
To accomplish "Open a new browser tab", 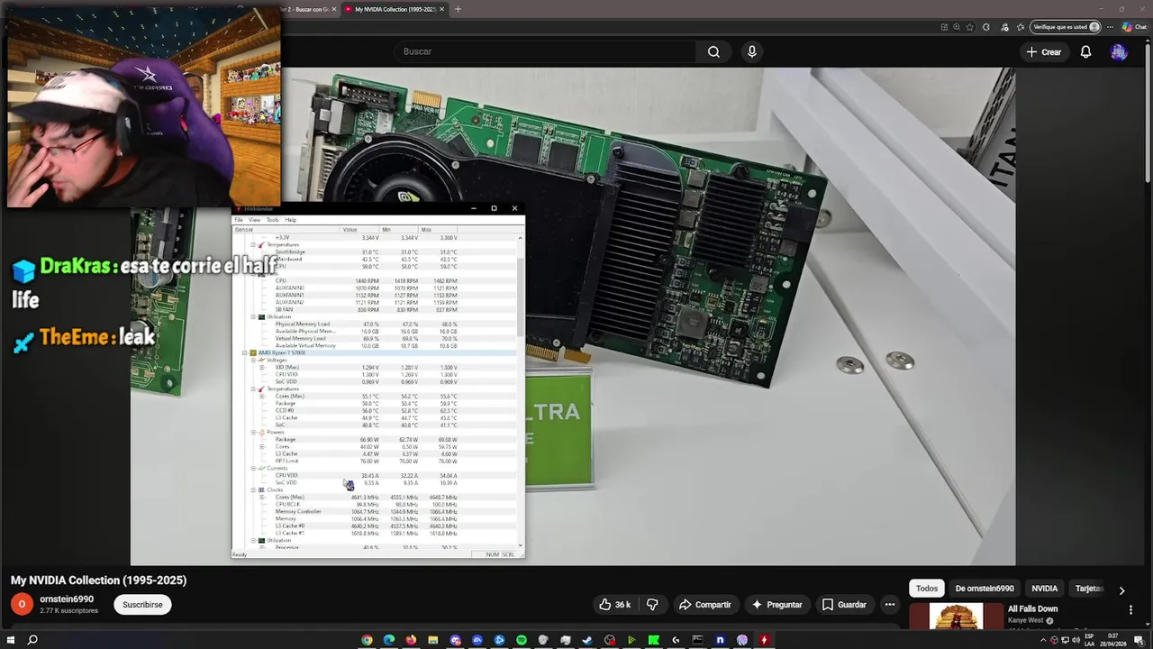I will [458, 9].
